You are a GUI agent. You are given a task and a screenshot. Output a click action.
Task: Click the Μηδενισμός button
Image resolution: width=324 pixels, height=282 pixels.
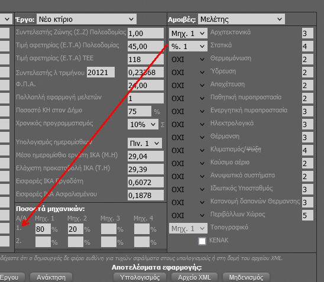coord(246,277)
